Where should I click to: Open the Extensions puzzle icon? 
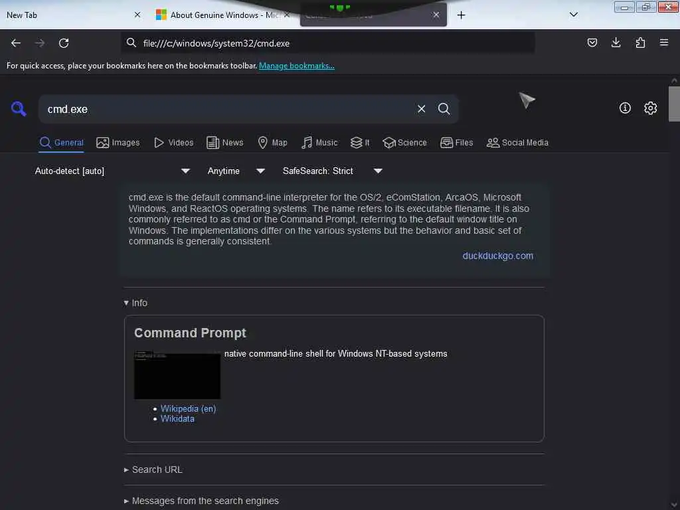[640, 42]
